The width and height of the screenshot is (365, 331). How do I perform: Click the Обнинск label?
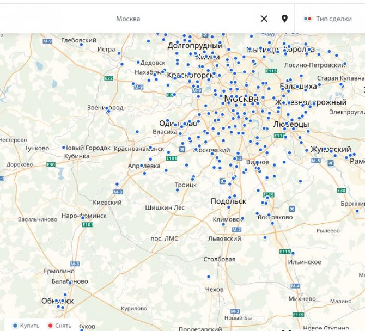click(x=58, y=301)
